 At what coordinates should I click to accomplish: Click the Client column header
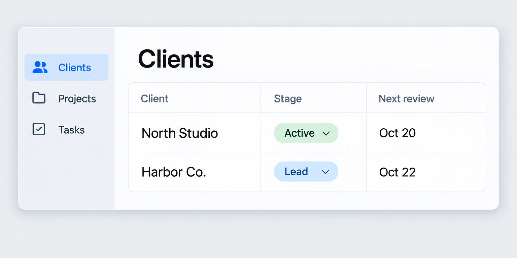[154, 98]
